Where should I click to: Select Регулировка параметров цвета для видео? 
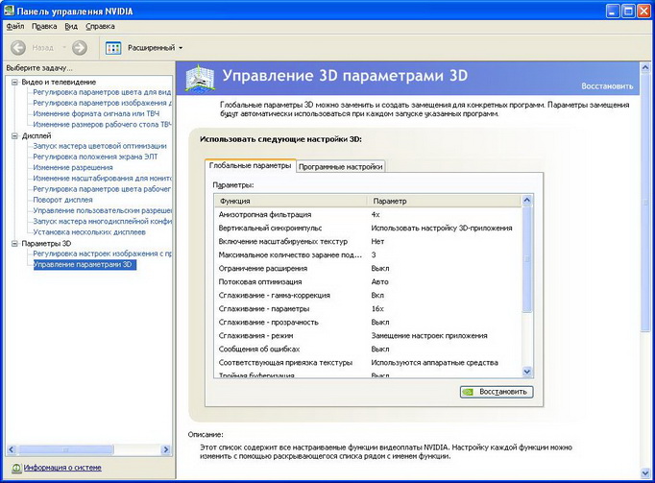click(x=102, y=92)
